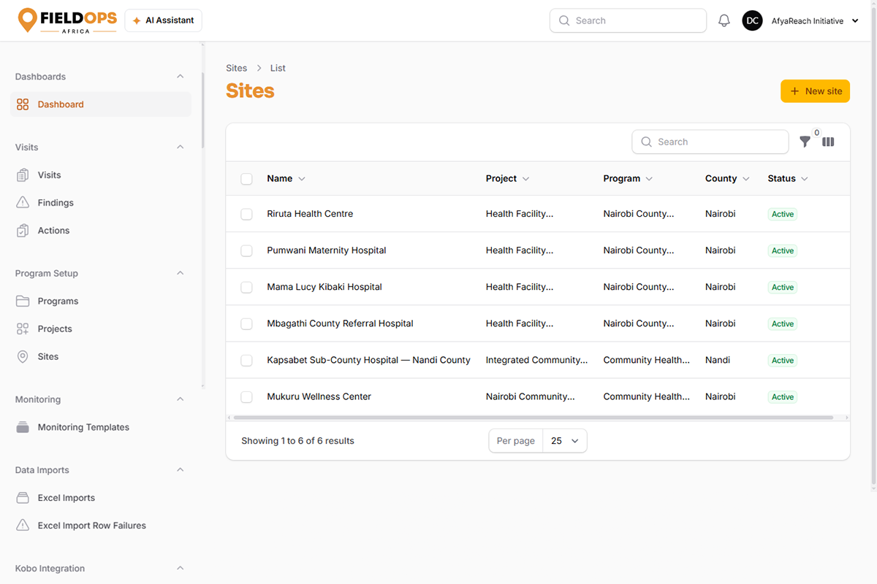Click the Actions clipboard-check icon
The width and height of the screenshot is (877, 584).
coord(23,231)
